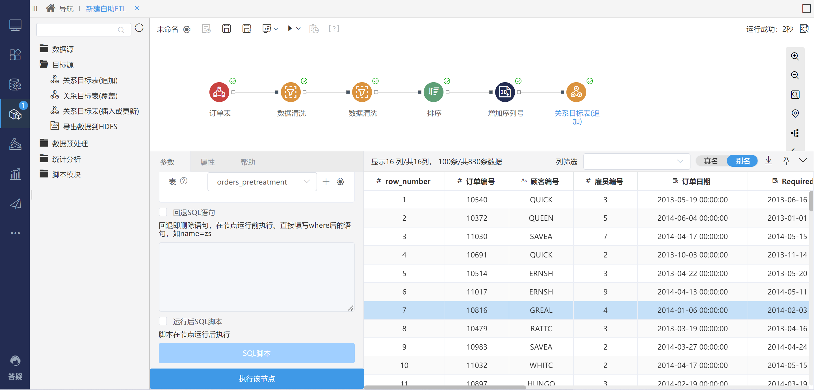Open the 列筛选 column filter dropdown
The image size is (814, 390).
click(637, 161)
